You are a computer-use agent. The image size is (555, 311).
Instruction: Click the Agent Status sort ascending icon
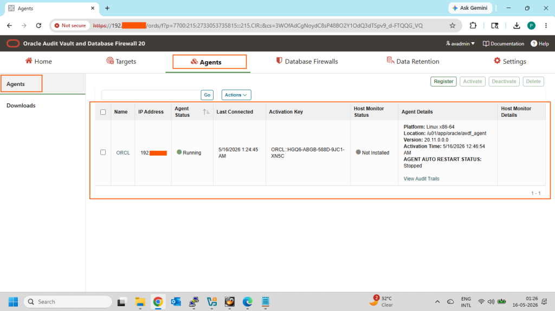(x=206, y=112)
